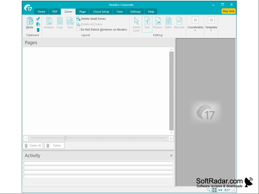Open the Help tab
This screenshot has height=194, width=259.
tap(151, 12)
